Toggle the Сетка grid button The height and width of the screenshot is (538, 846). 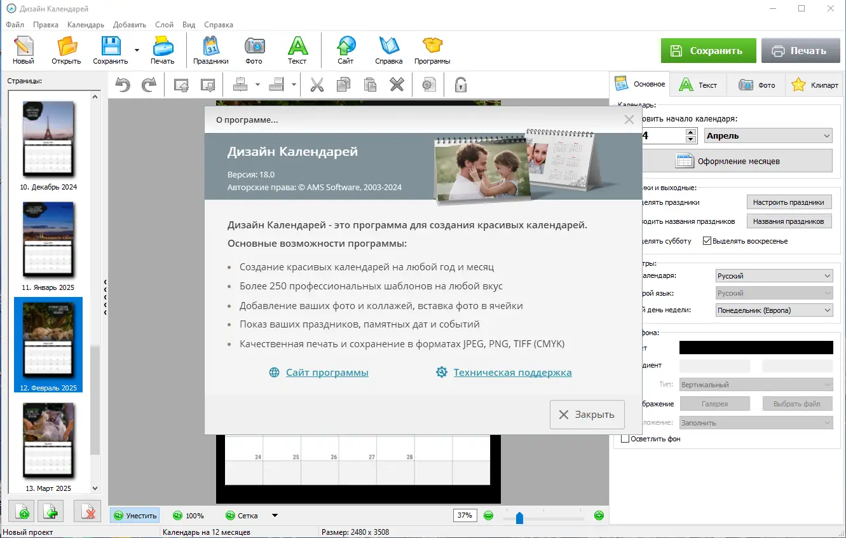click(242, 516)
